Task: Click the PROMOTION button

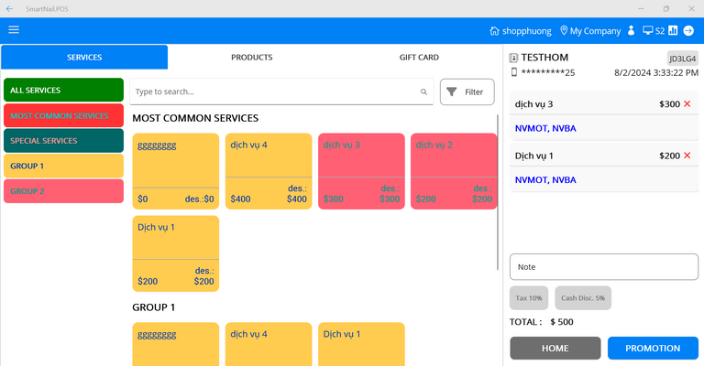Action: (652, 349)
